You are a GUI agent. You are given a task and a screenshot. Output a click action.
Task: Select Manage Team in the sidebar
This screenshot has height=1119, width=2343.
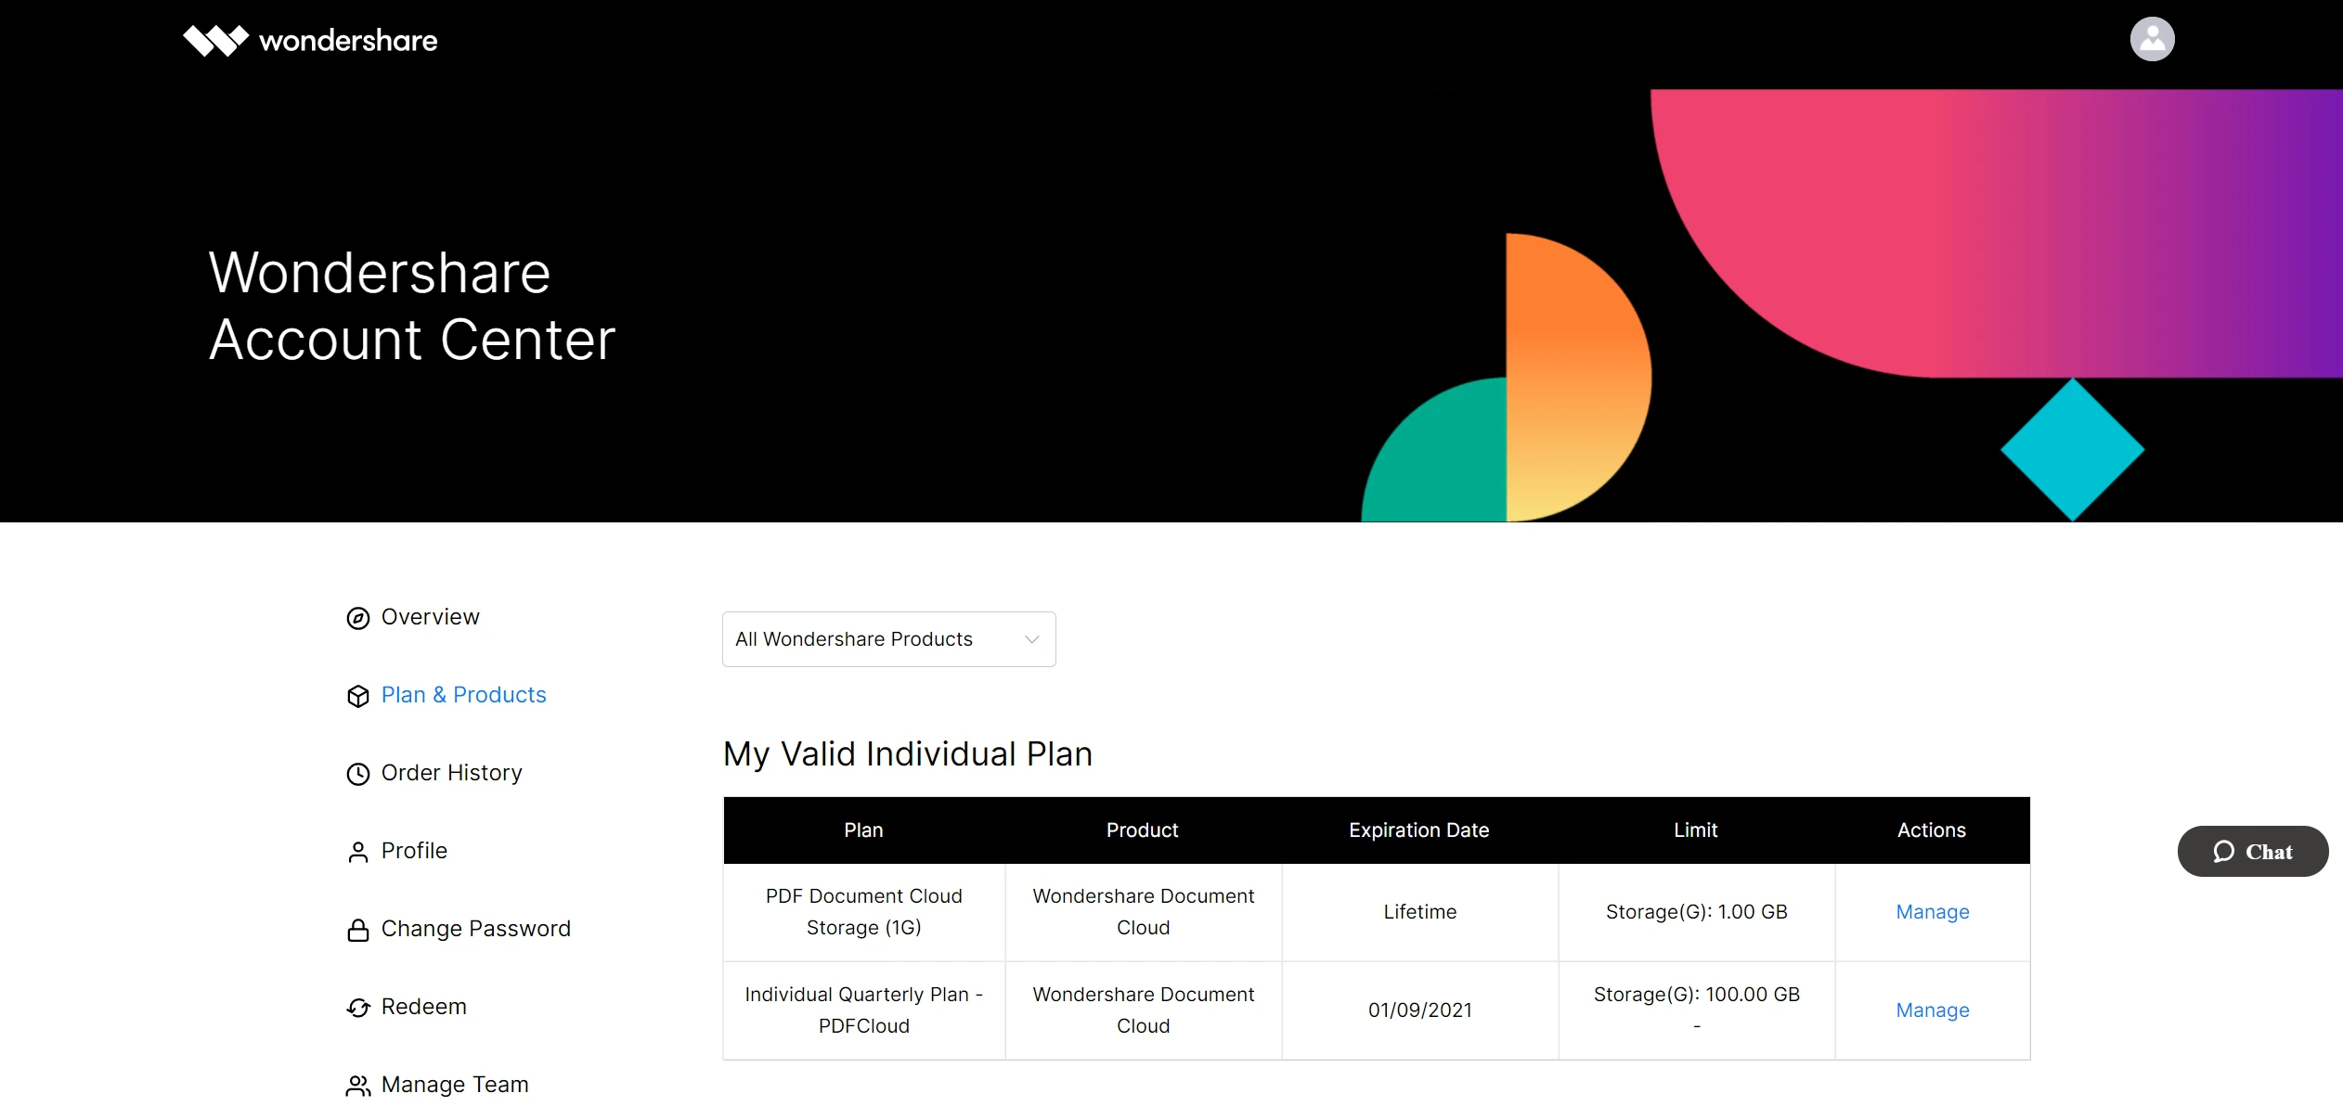pos(455,1085)
